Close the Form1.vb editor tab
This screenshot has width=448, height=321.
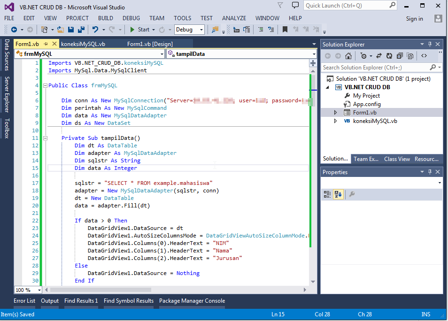(54, 44)
